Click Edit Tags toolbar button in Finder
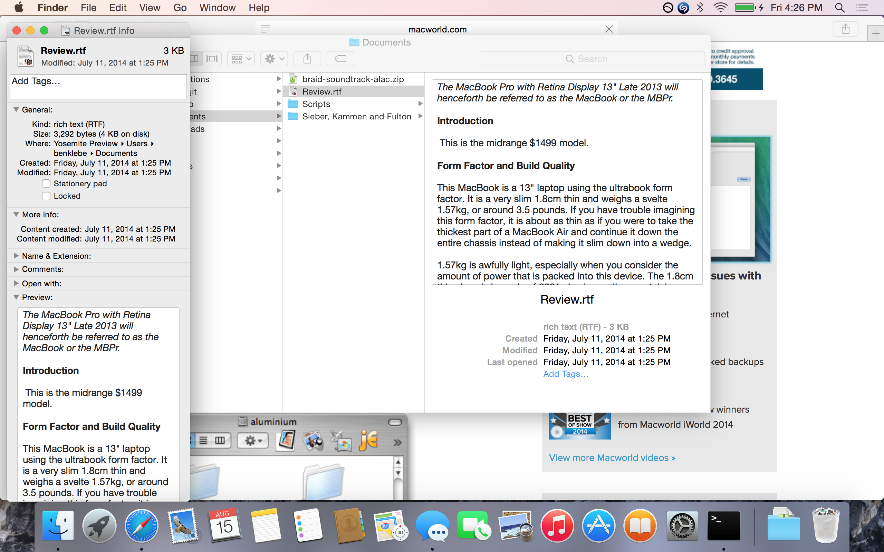 click(x=340, y=58)
